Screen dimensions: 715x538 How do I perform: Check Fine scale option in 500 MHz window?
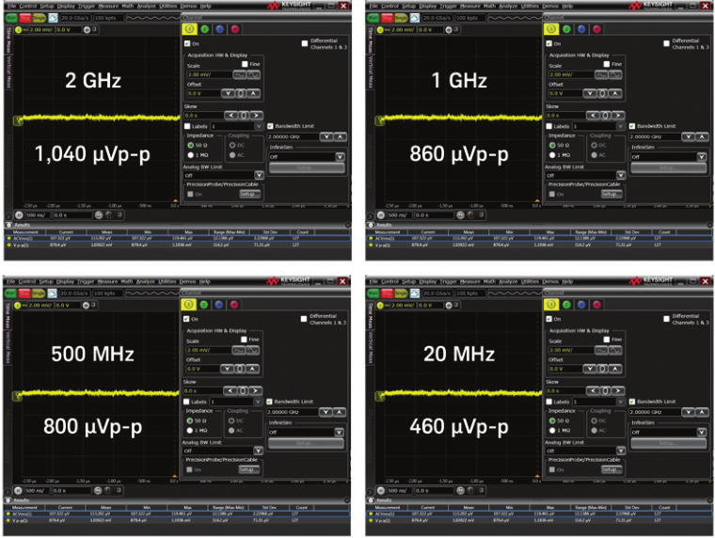(244, 340)
